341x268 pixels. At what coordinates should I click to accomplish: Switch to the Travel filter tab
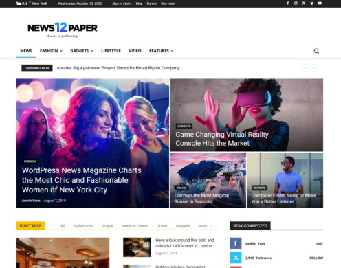click(162, 226)
